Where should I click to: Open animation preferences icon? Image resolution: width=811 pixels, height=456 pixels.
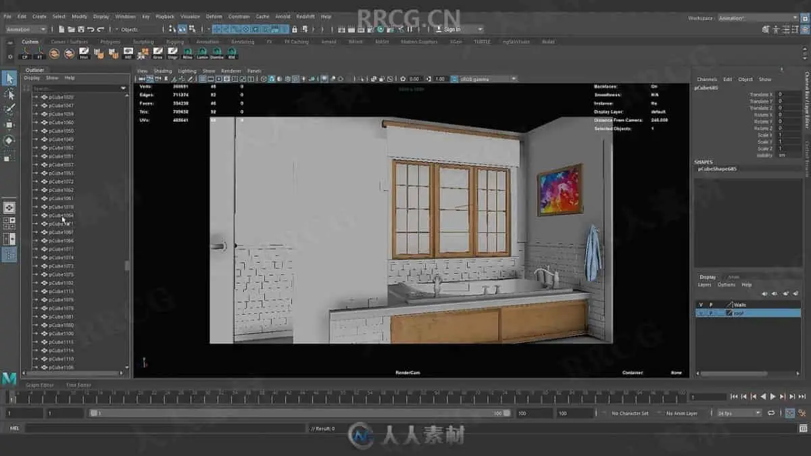tap(801, 413)
